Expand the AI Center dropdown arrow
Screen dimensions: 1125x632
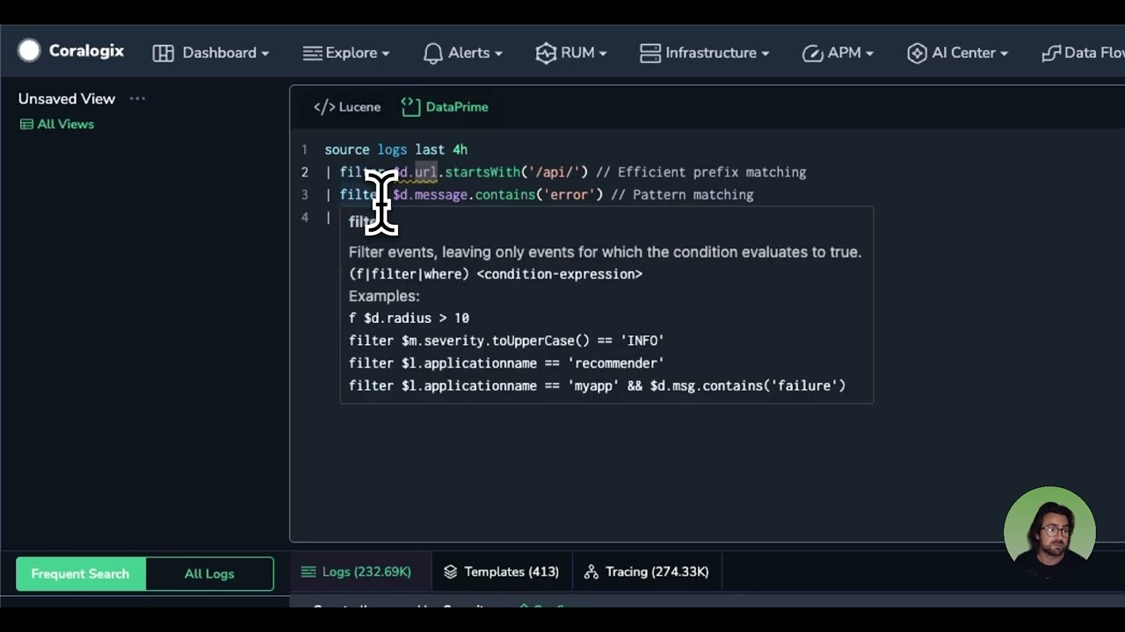[x=1004, y=54]
